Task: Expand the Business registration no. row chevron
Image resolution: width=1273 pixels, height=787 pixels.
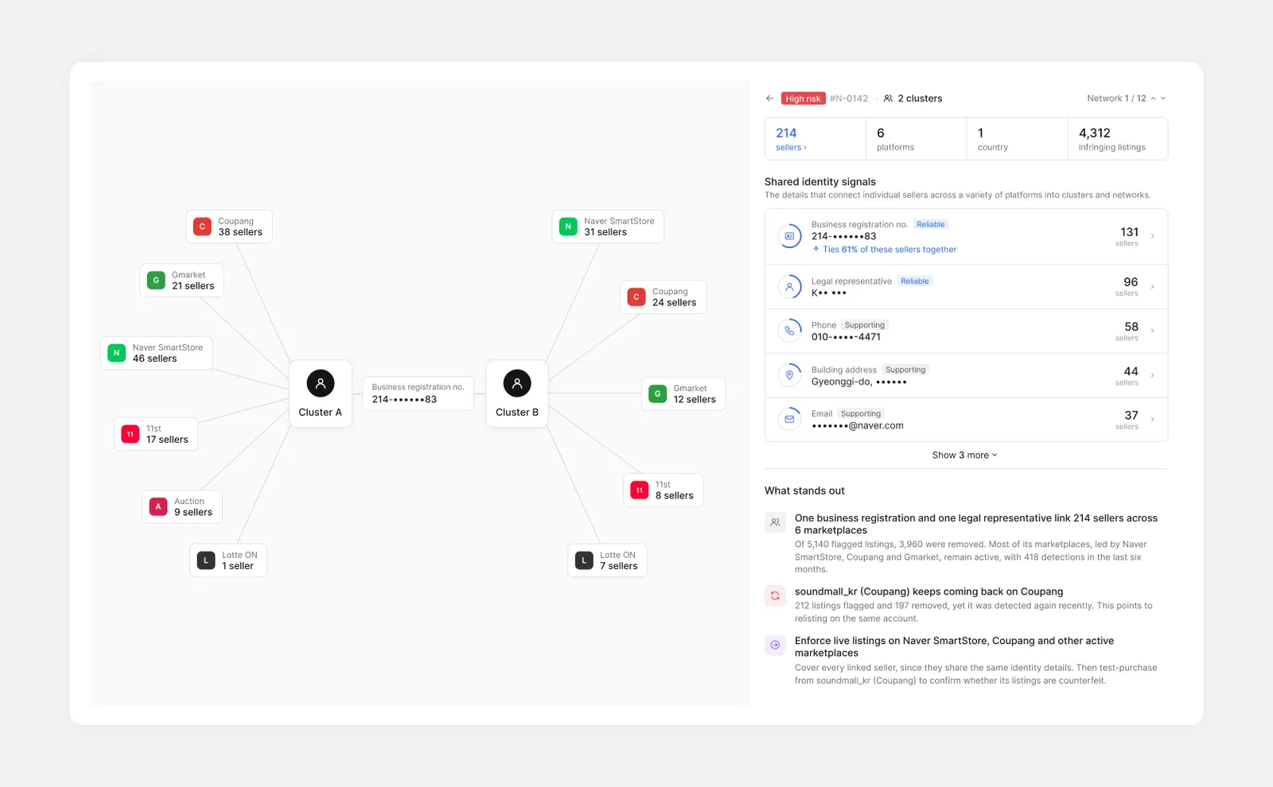Action: click(x=1152, y=236)
